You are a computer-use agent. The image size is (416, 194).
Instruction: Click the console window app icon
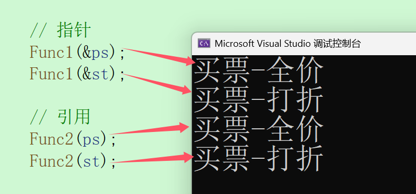point(204,43)
